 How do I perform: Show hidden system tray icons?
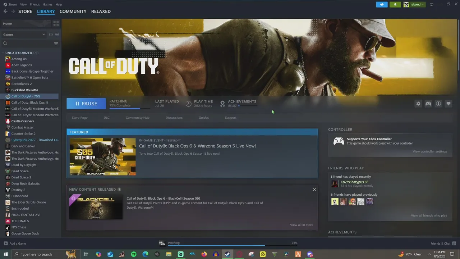click(429, 254)
